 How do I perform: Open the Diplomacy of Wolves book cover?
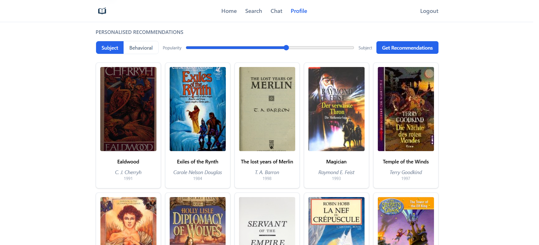198,221
